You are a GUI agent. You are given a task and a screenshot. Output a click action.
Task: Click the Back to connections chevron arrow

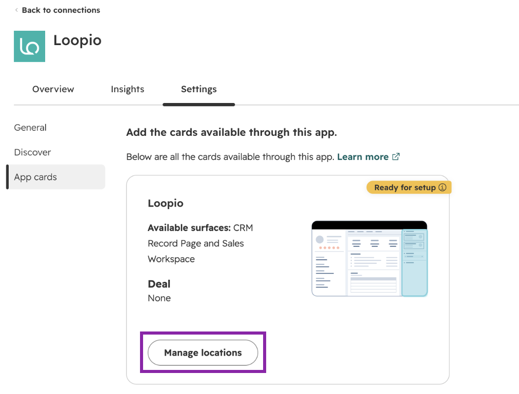coord(16,10)
